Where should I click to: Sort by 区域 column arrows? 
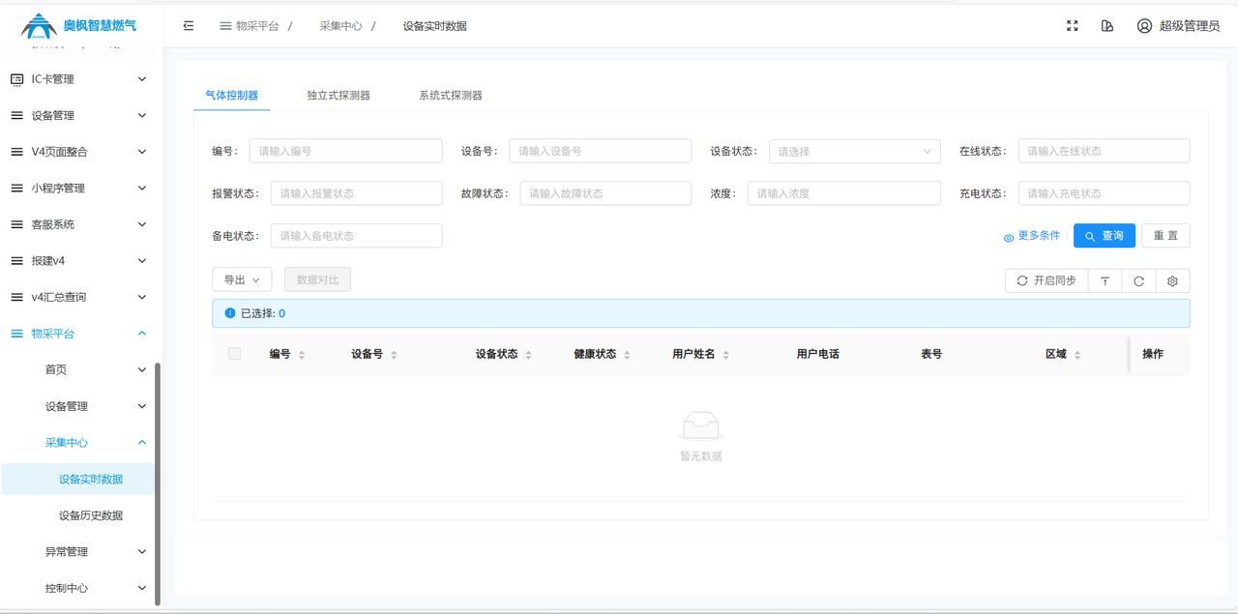(1077, 355)
